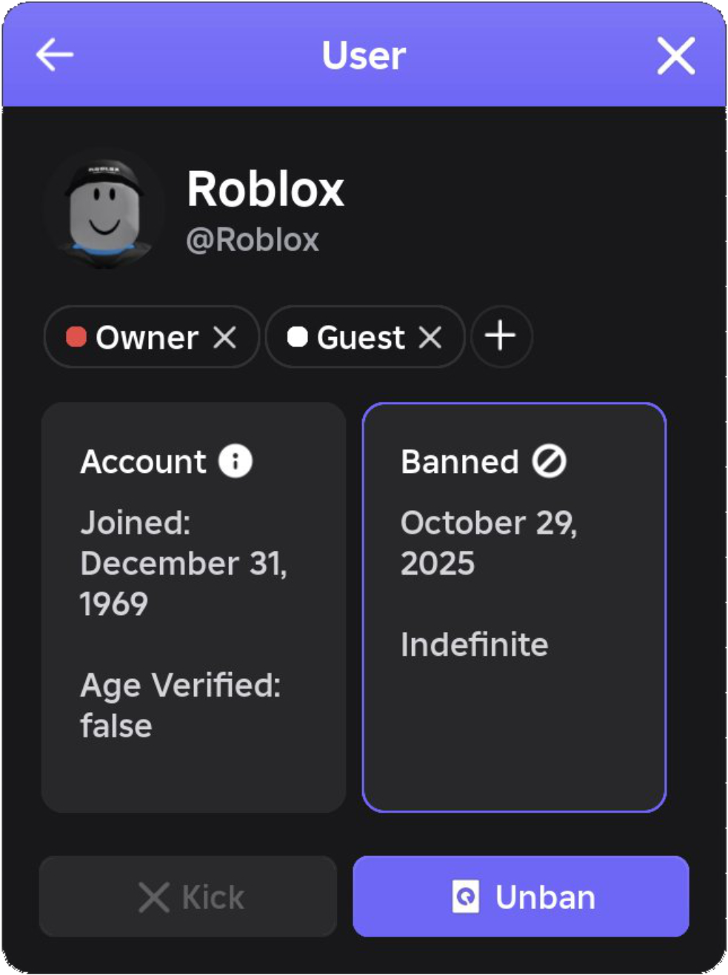
Task: Click the Banned prohibited-circle icon
Action: pyautogui.click(x=549, y=461)
